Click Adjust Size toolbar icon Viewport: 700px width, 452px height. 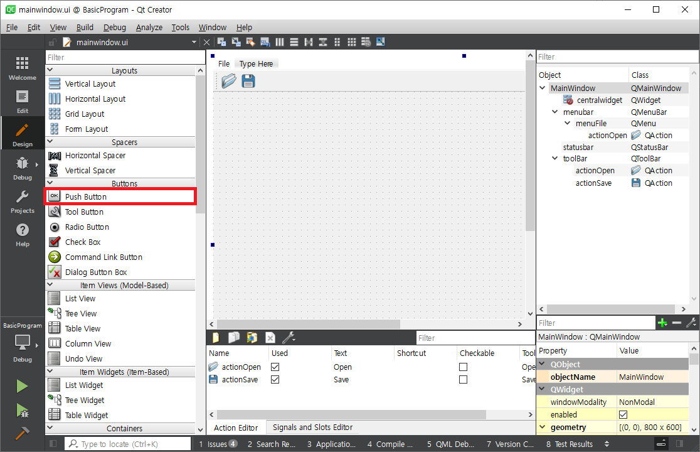coord(380,42)
